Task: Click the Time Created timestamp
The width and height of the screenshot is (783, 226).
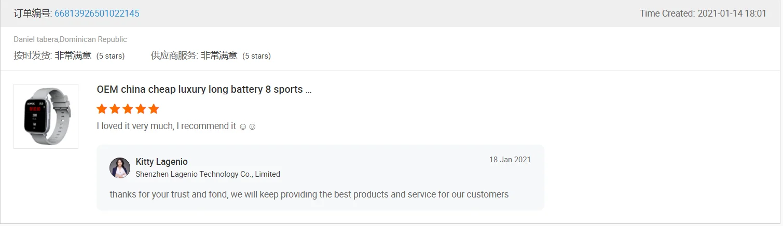Action: [x=703, y=13]
